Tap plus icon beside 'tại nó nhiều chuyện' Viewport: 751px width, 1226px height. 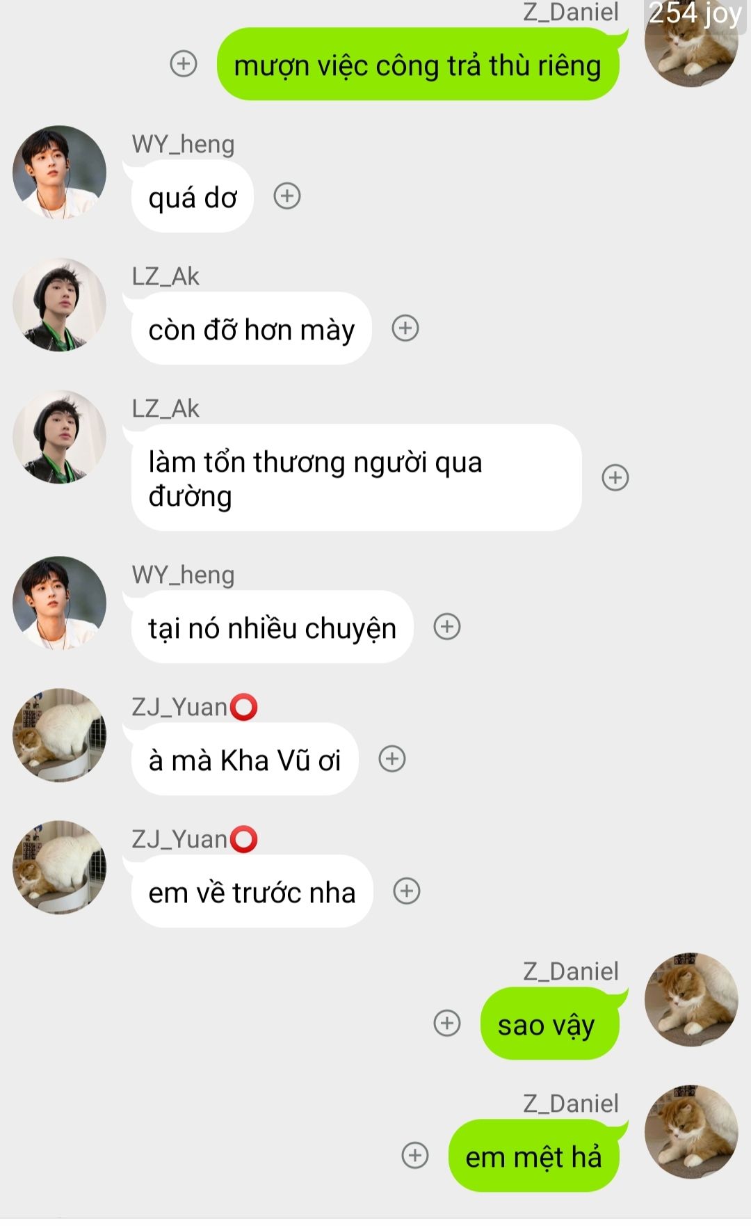pos(447,626)
